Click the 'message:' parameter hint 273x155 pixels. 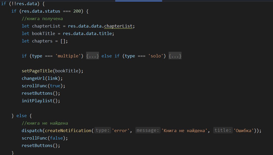148,130
